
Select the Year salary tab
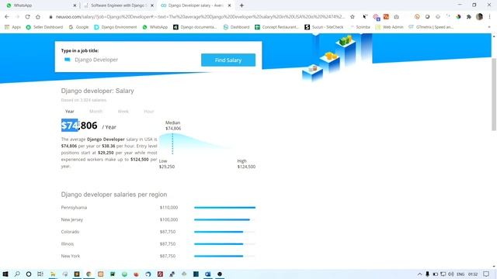click(x=70, y=112)
